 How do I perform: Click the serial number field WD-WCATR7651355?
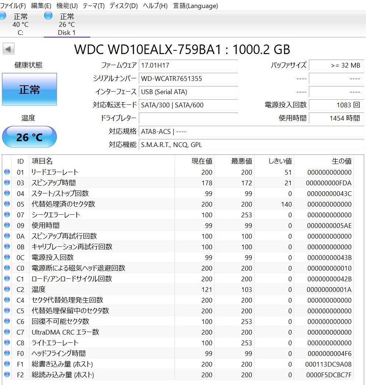pos(188,79)
